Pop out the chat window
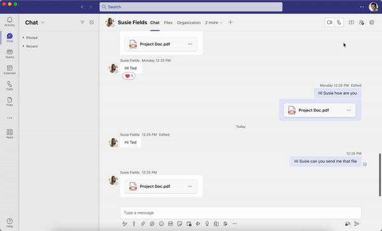 [x=372, y=22]
